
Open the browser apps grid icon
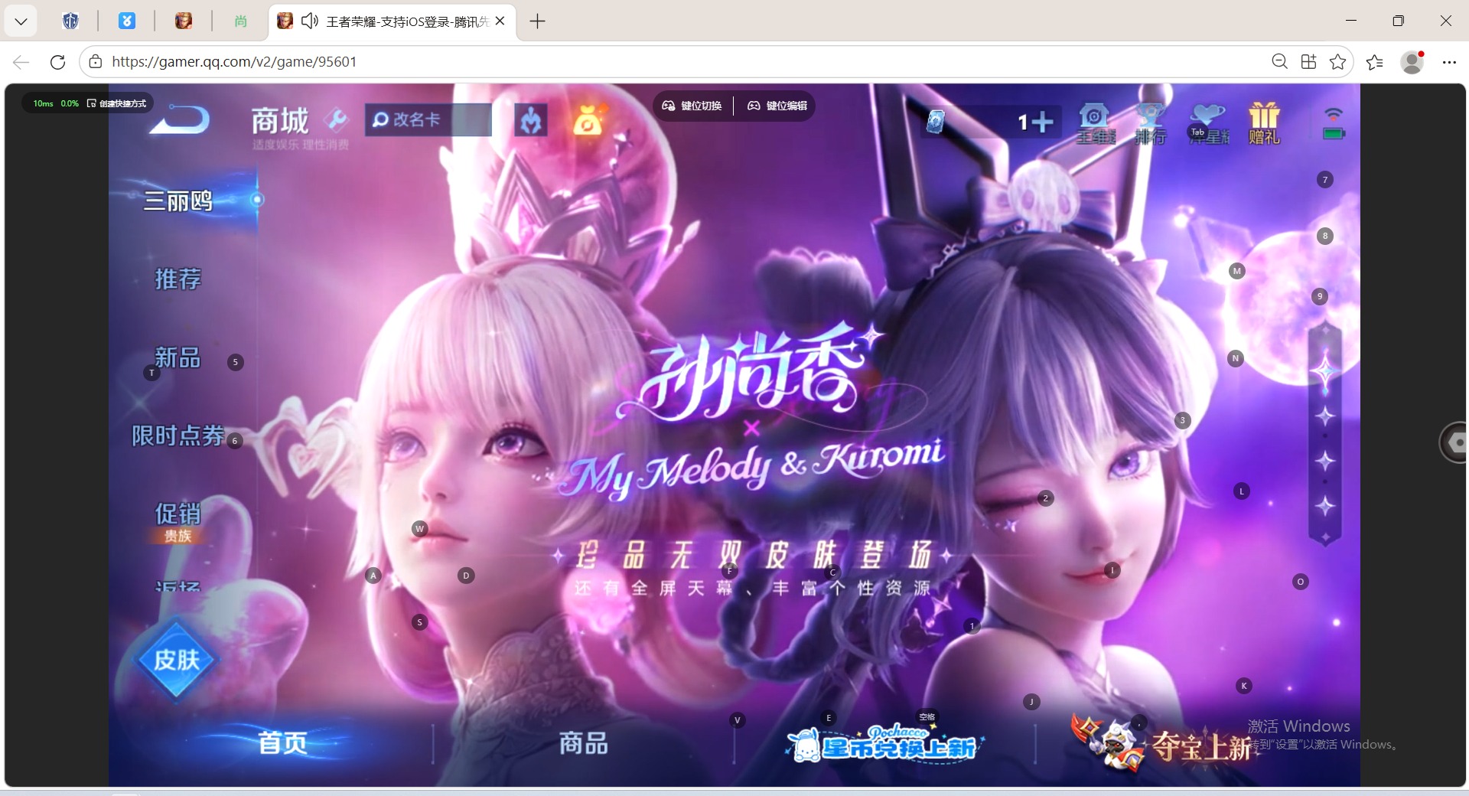pyautogui.click(x=1309, y=61)
